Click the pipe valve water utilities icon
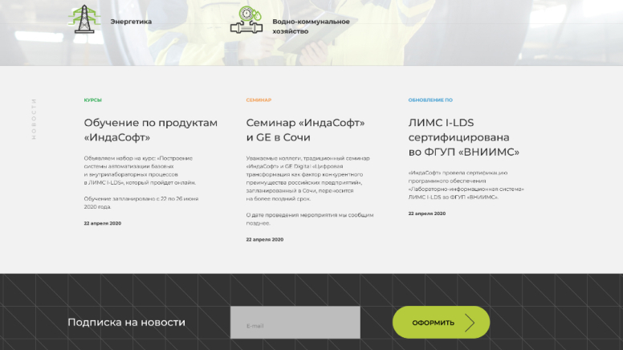This screenshot has width=623, height=350. coord(246,20)
